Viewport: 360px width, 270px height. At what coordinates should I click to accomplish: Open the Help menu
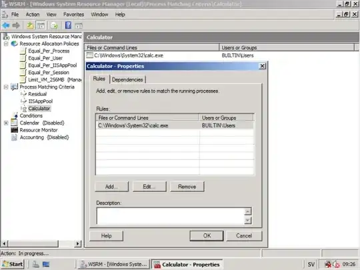point(120,15)
